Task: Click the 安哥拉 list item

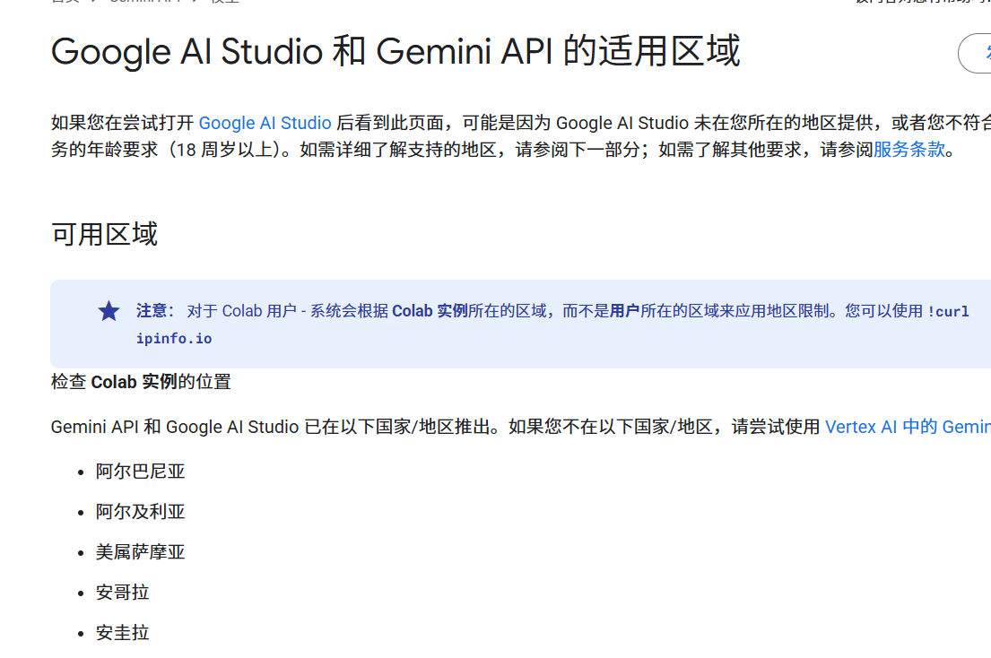Action: pyautogui.click(x=123, y=593)
